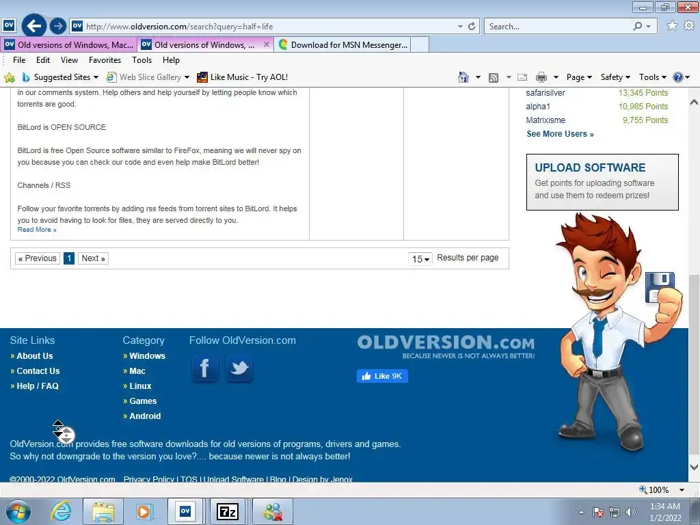
Task: Open Windows Explorer folder in taskbar
Action: (103, 511)
